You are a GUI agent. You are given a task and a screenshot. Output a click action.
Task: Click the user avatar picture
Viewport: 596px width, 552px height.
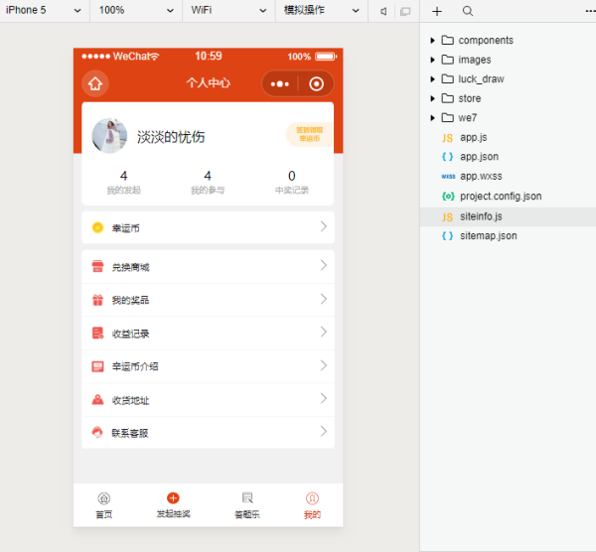click(109, 136)
